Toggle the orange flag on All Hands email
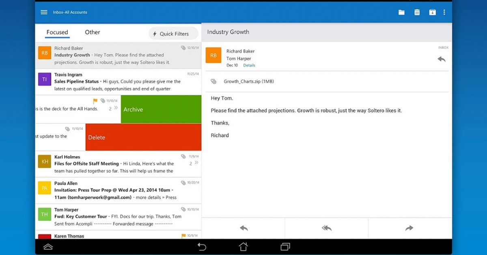This screenshot has width=487, height=255. [x=95, y=101]
